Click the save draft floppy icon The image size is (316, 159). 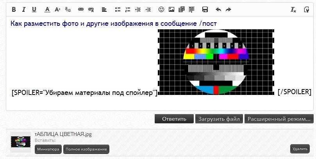pyautogui.click(x=205, y=9)
